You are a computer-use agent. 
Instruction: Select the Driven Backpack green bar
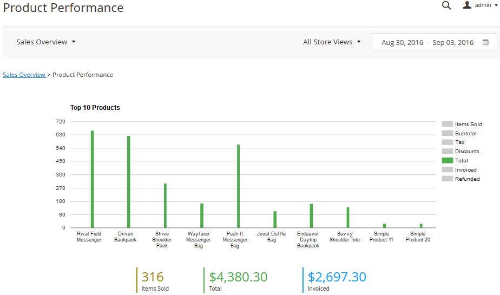tap(129, 181)
